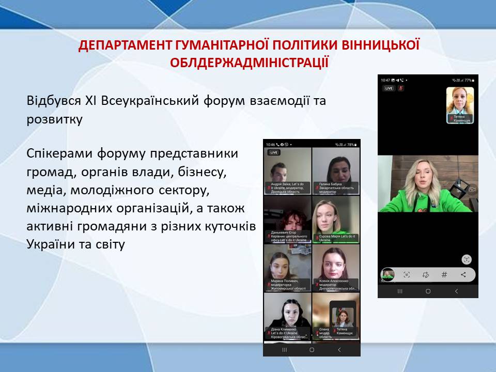Screen dimensions: 496x372
Task: Tap the back button in right phone
Action: 456,291
